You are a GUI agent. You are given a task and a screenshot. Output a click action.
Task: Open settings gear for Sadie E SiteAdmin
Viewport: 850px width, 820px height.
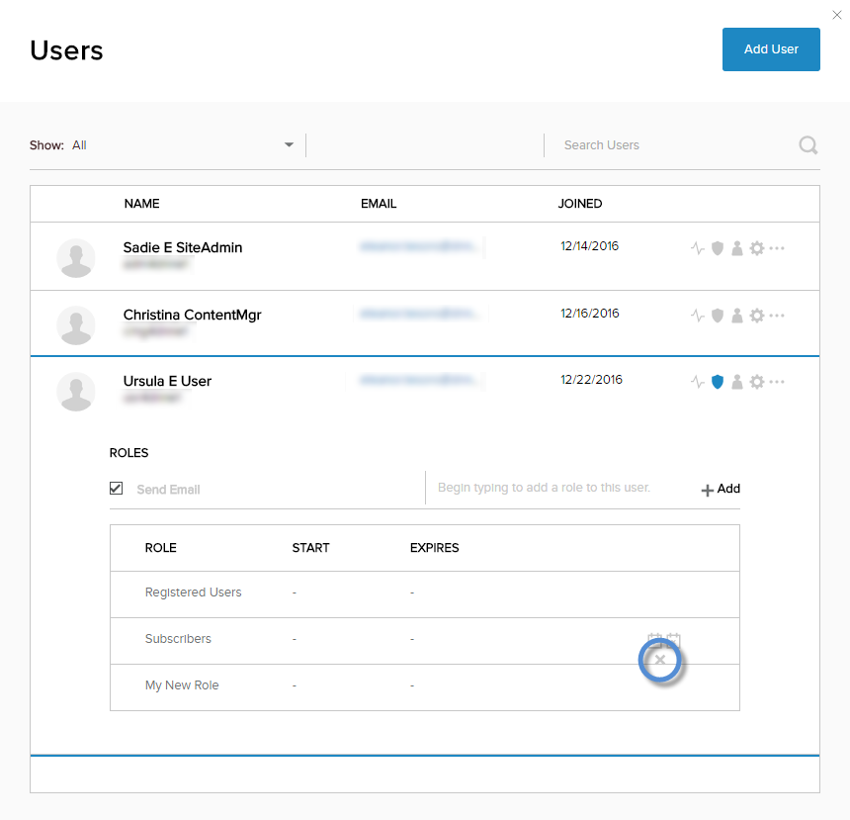757,248
